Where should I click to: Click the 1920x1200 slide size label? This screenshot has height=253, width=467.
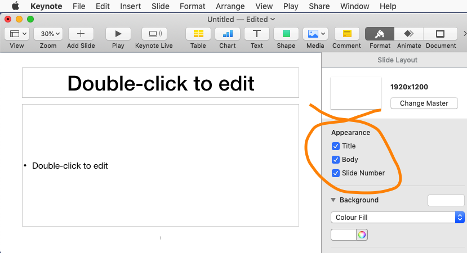click(x=409, y=87)
